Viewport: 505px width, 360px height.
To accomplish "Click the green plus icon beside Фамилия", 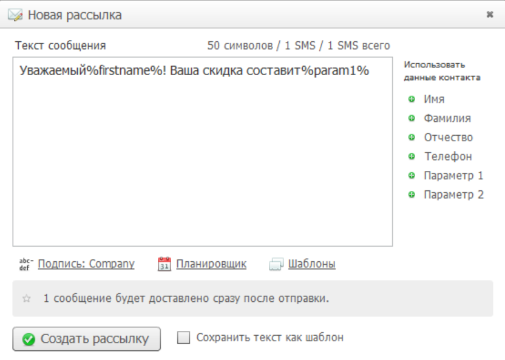I will (x=412, y=118).
